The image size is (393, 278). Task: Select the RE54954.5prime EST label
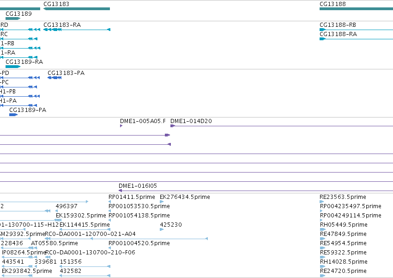coord(343,243)
